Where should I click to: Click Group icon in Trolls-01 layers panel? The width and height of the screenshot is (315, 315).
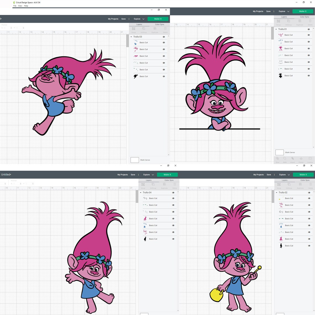279,21
